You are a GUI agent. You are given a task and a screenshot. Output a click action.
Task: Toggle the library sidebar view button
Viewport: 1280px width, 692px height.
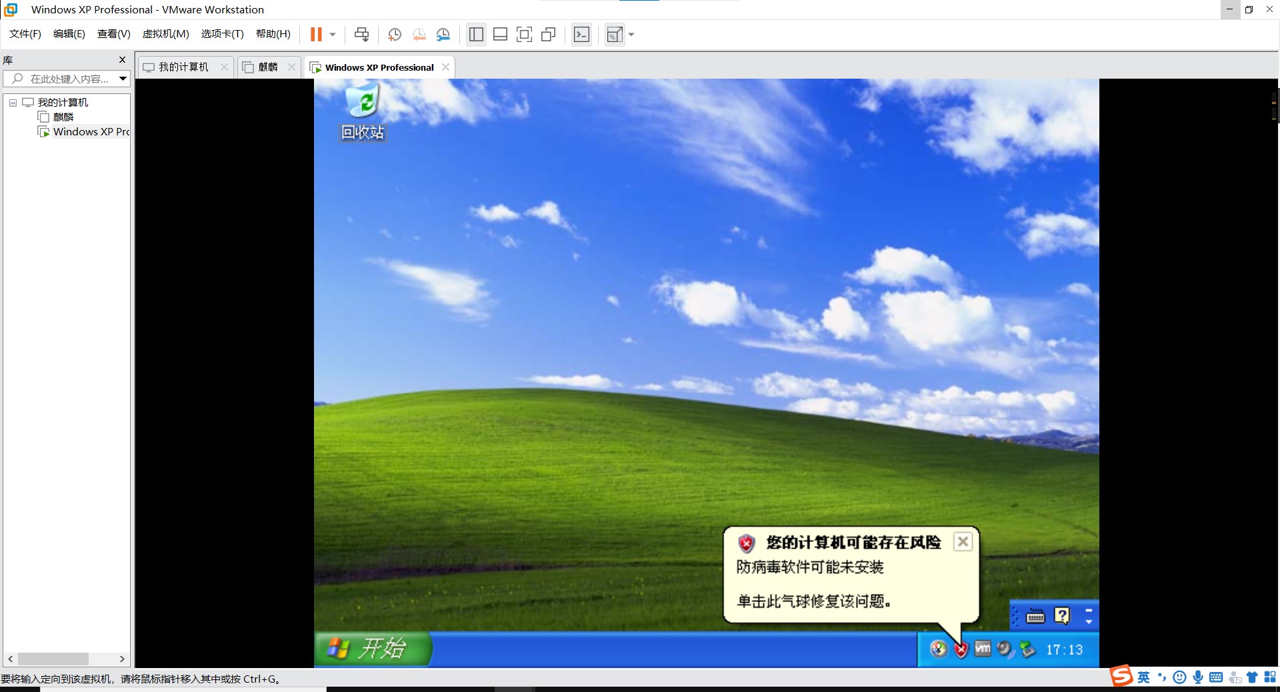pyautogui.click(x=476, y=34)
